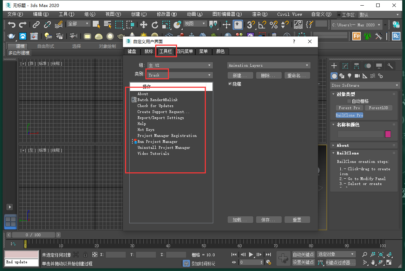Collapse the 对象类型 rollout
Screen dimensions: 405x271
pyautogui.click(x=346, y=94)
